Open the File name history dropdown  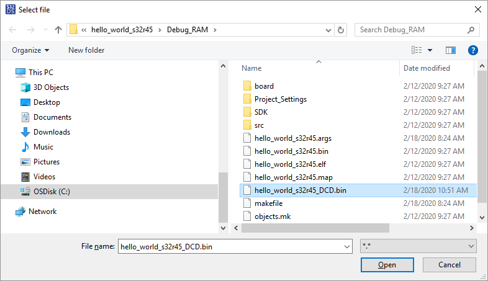point(347,247)
